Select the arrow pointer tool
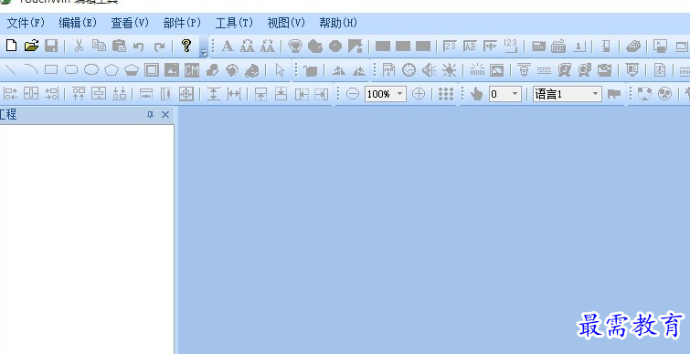This screenshot has height=354, width=690. (280, 70)
